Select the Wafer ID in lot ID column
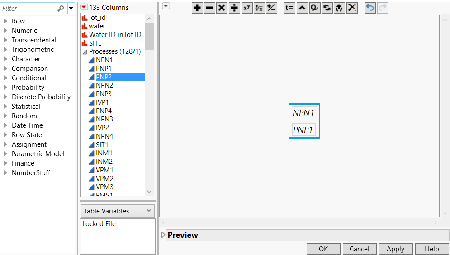The image size is (450, 255). pyautogui.click(x=115, y=35)
